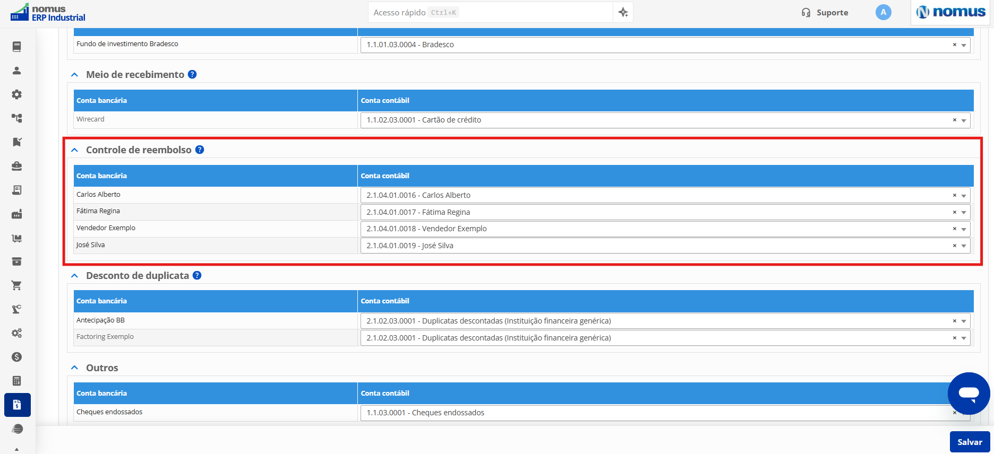Screen dimensions: 994x454
Task: Clear the Carlos Alberto account selection
Action: [x=954, y=195]
